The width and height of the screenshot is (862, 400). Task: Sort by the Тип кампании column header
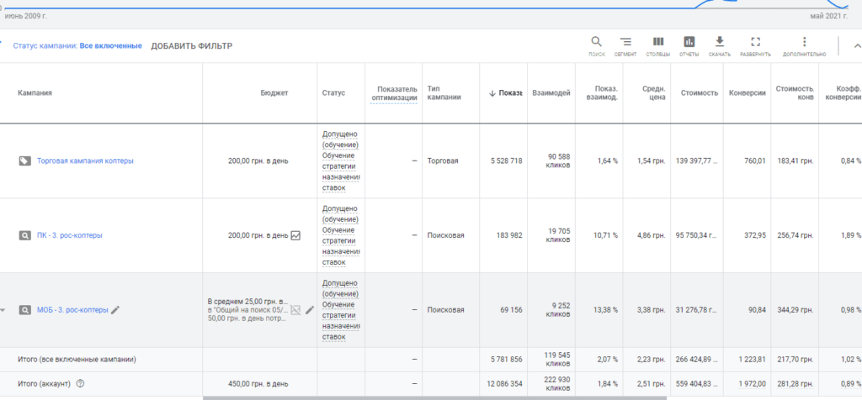444,92
